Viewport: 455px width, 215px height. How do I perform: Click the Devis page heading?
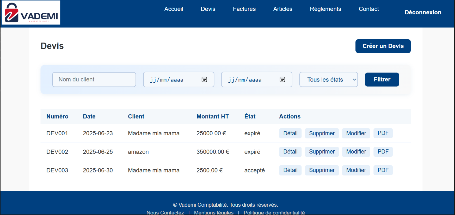[52, 46]
